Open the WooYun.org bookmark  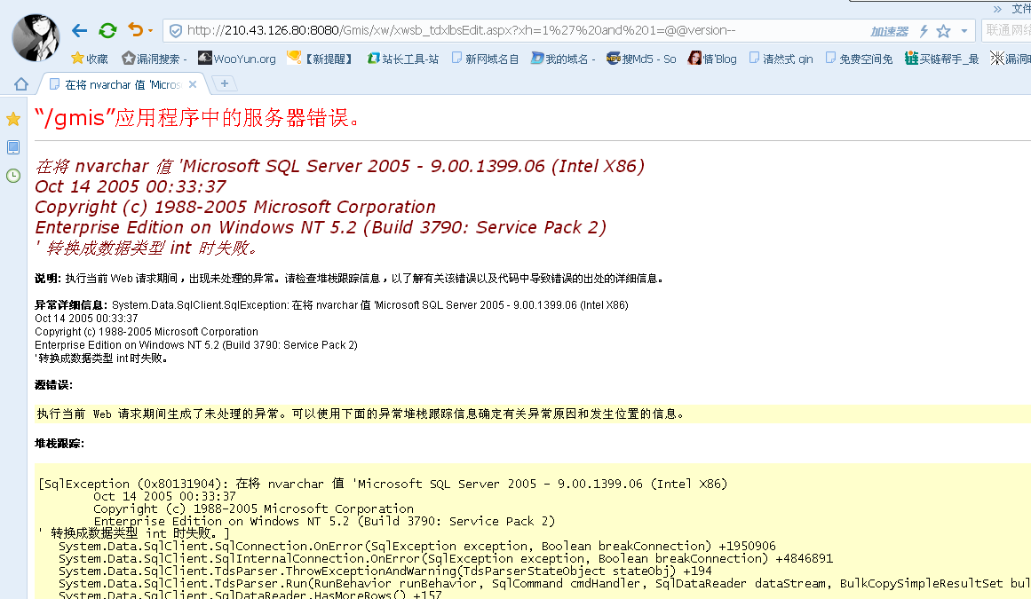coord(237,59)
